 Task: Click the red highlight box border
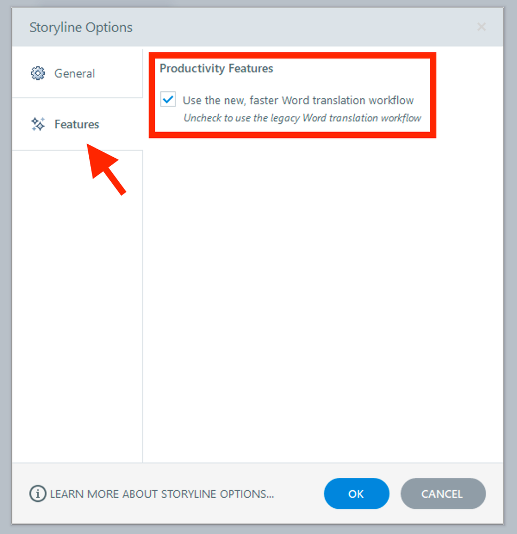tap(292, 54)
